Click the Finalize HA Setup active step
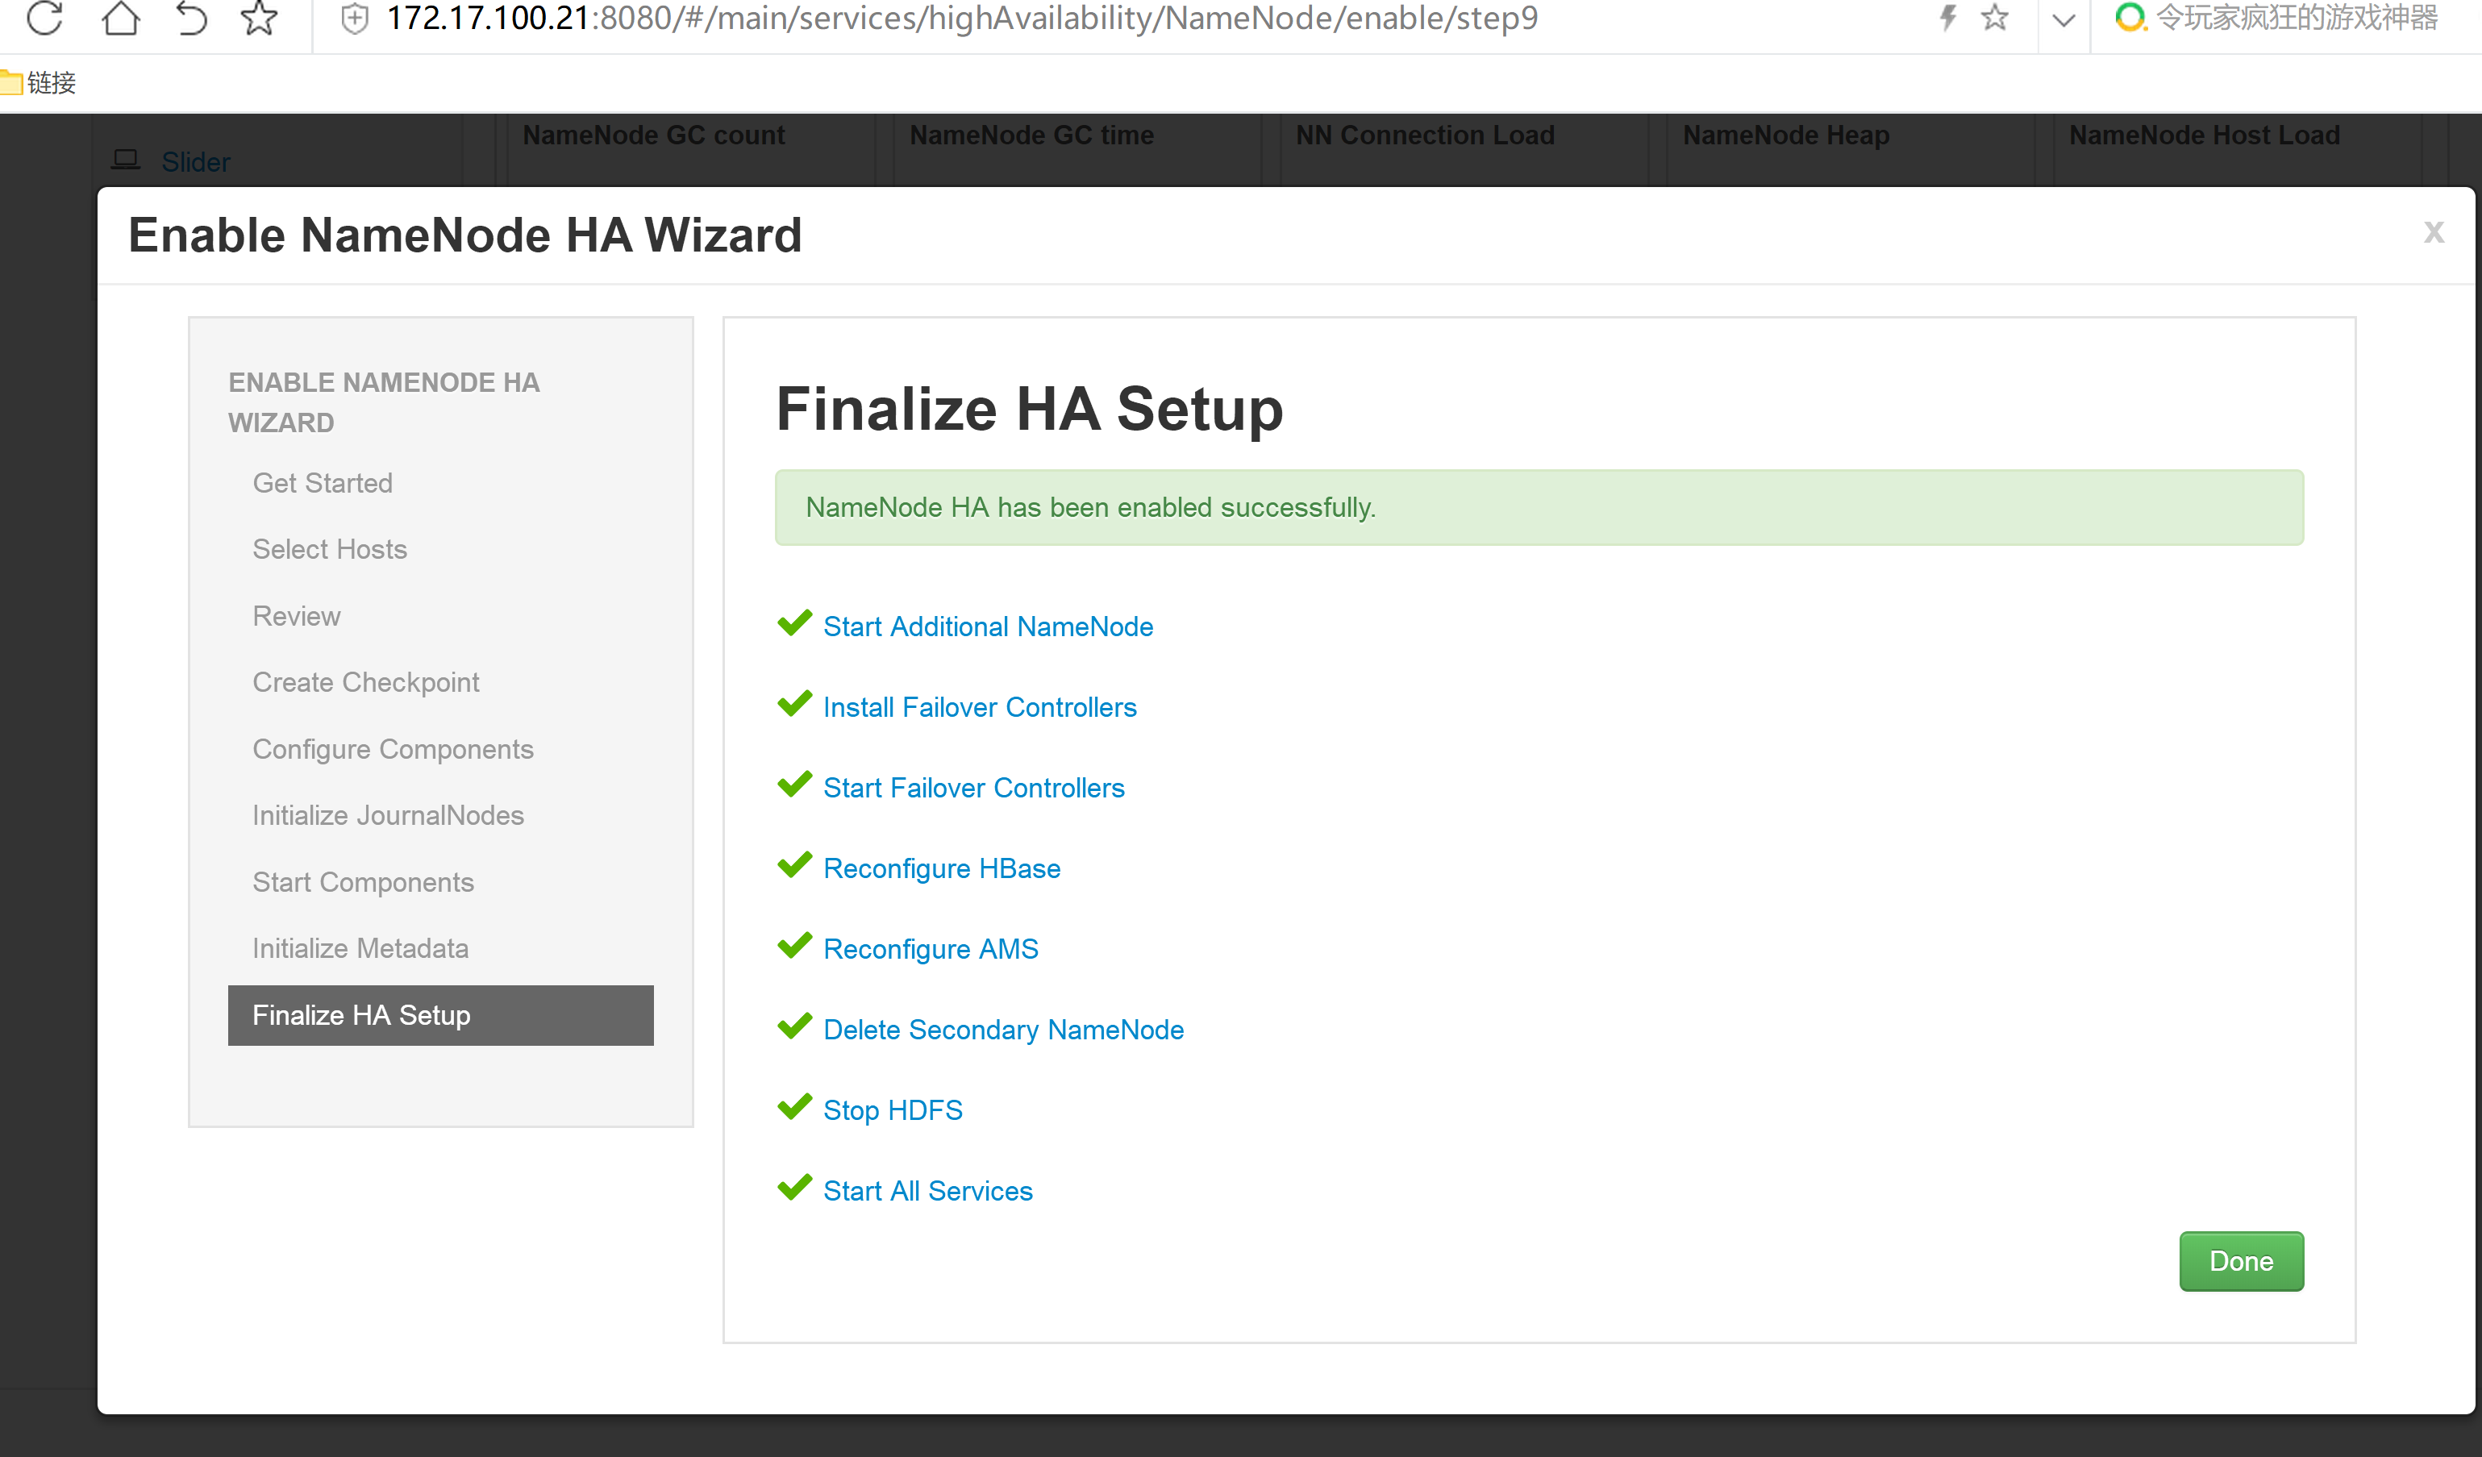This screenshot has width=2482, height=1457. (439, 1014)
